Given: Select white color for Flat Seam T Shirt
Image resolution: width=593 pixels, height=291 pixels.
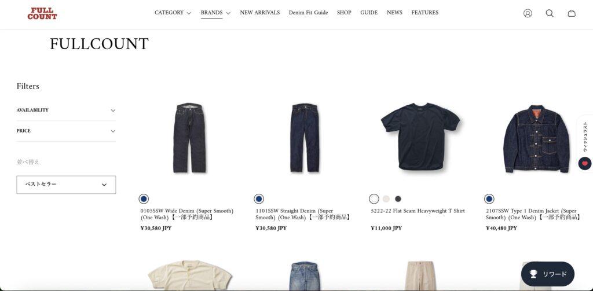Looking at the screenshot, I should click(374, 199).
